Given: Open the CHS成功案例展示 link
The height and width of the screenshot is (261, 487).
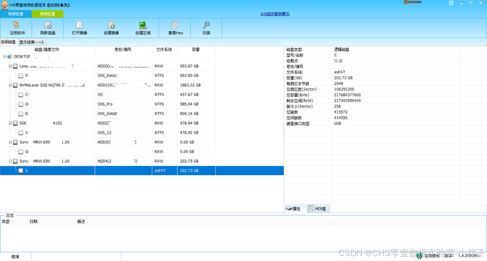Looking at the screenshot, I should coord(275,14).
